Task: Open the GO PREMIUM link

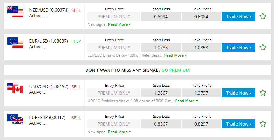Action: [x=176, y=70]
